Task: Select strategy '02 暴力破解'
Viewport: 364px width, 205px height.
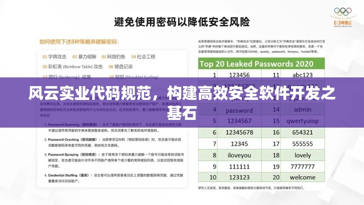Action: [x=84, y=57]
